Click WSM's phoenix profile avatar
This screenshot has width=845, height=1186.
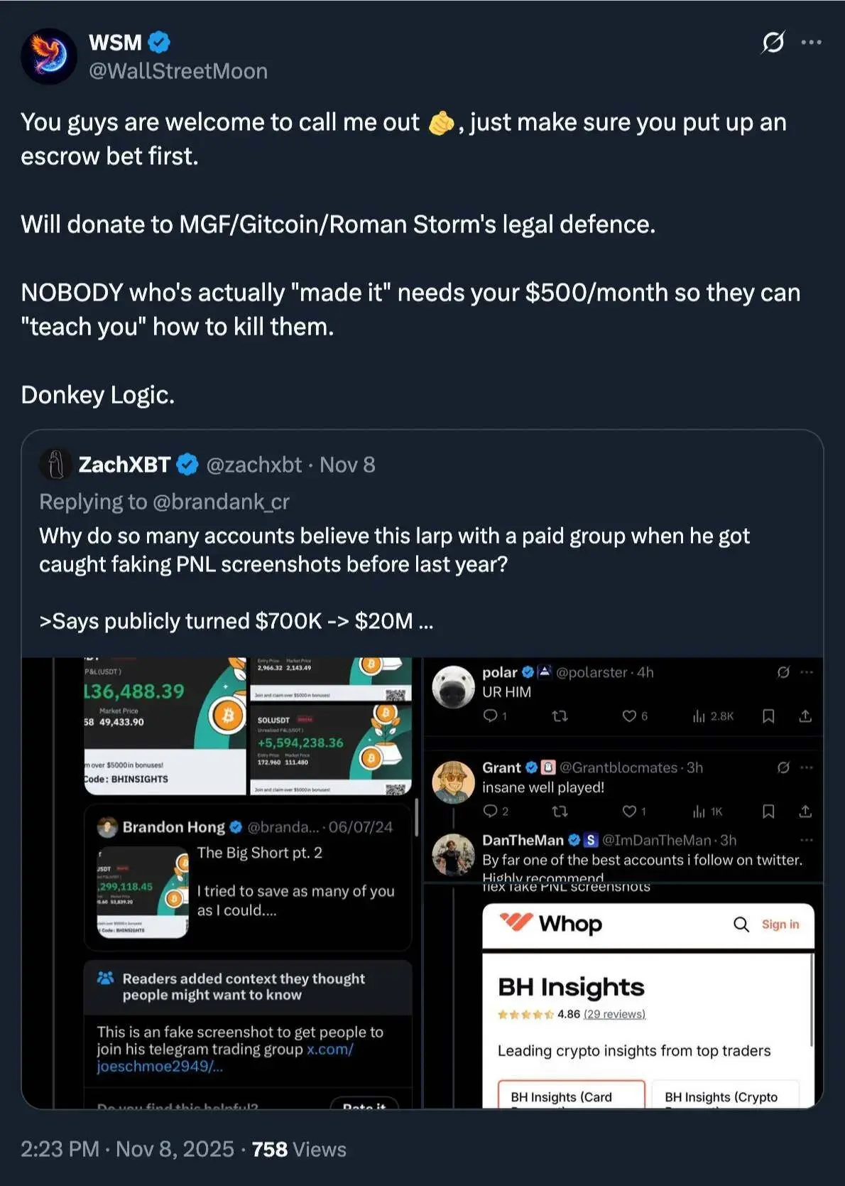49,56
